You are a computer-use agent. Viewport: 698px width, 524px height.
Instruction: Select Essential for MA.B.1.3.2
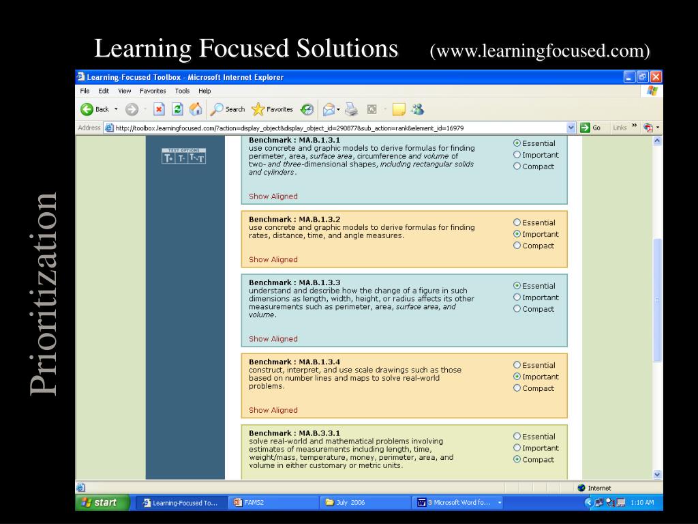tap(517, 222)
